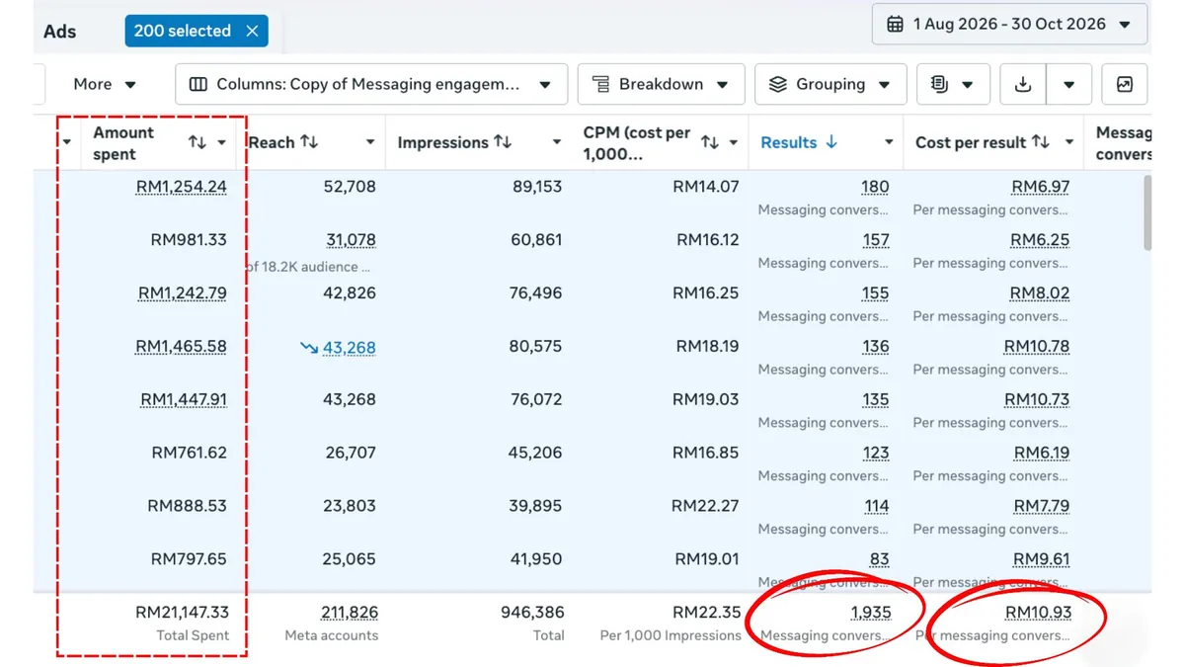
Task: Open the charts view icon button
Action: (1125, 84)
